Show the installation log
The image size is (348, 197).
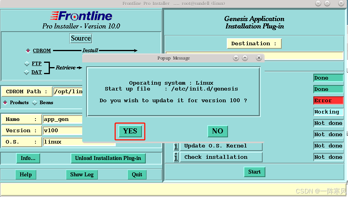[82, 174]
